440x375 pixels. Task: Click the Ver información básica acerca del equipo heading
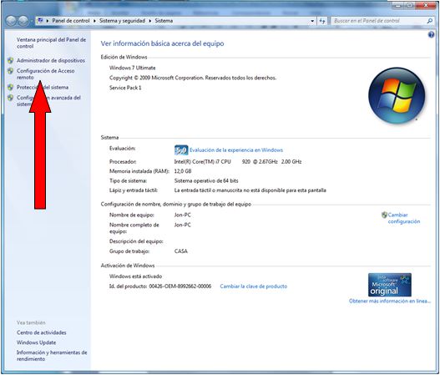[x=162, y=43]
